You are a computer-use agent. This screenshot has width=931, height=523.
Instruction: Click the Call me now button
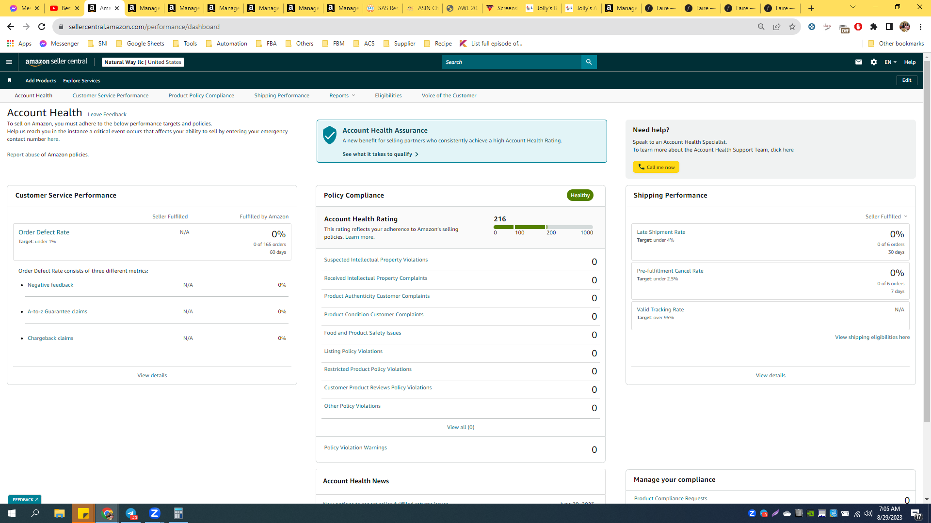tap(656, 167)
